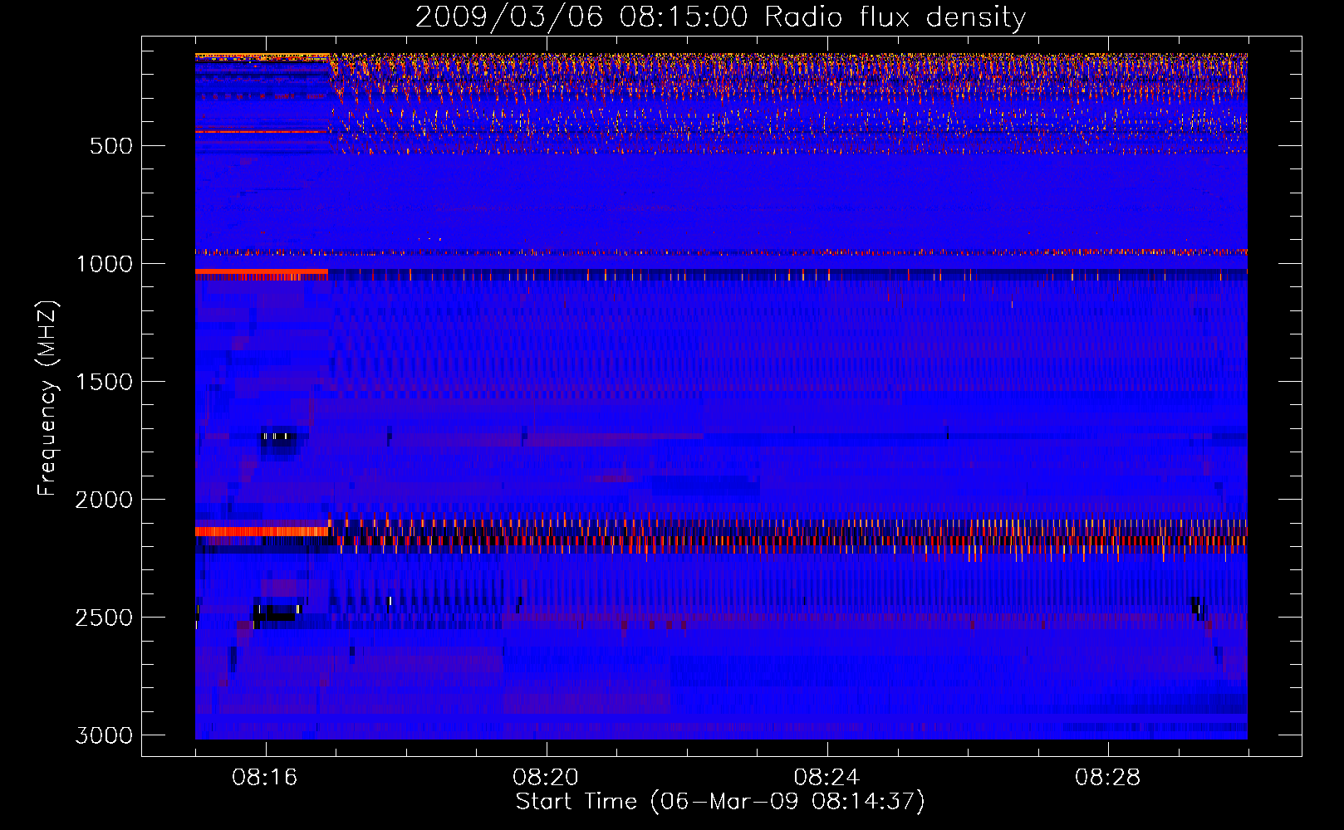The image size is (1344, 830).
Task: Click the 08:28 time tick label
Action: tap(1107, 778)
